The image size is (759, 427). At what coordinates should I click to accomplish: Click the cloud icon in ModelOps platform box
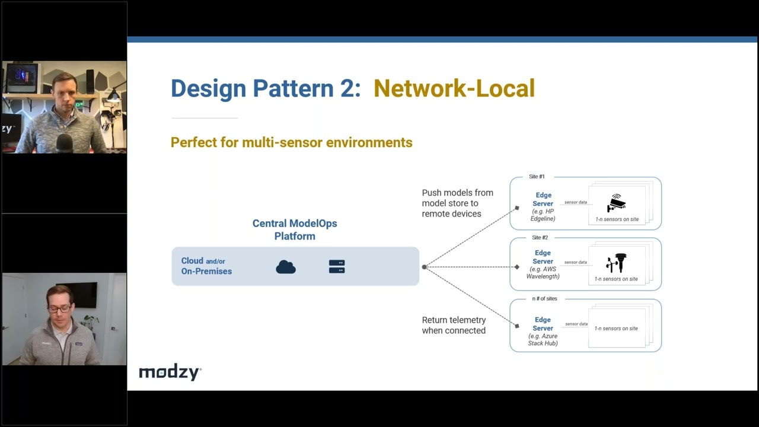(x=286, y=267)
